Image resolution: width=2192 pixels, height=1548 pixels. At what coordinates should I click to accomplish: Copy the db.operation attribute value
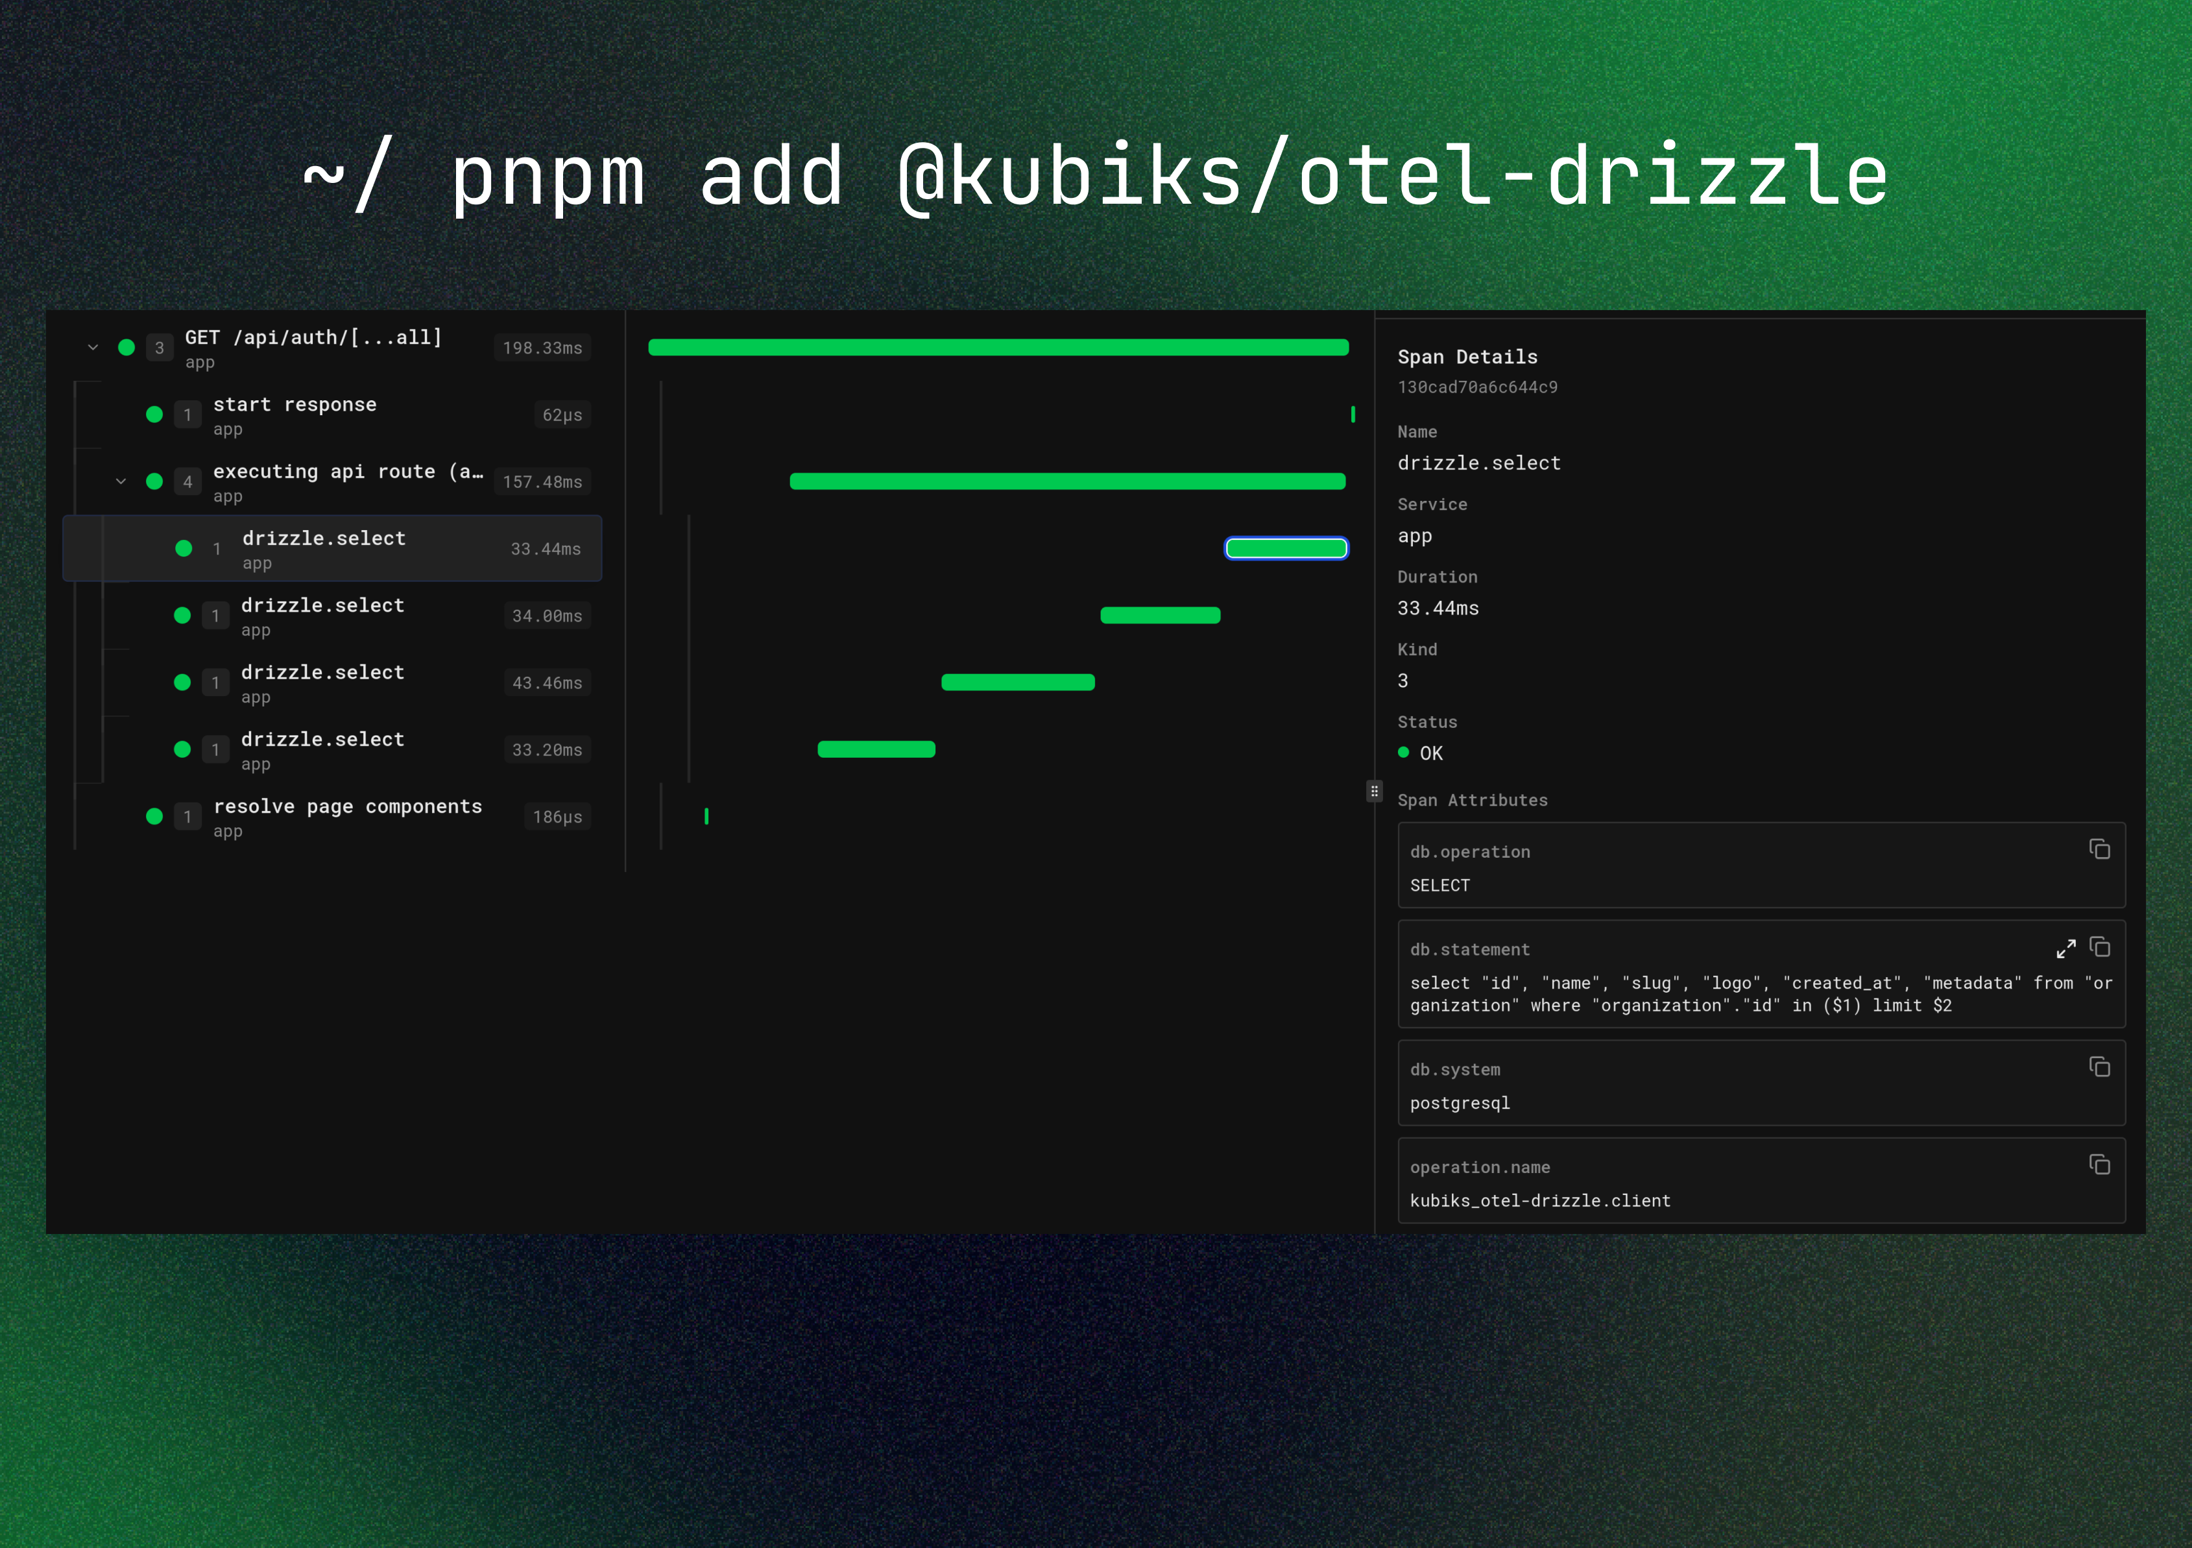pos(2101,849)
